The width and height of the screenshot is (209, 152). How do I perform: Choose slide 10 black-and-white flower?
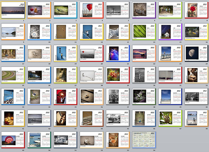39,32
